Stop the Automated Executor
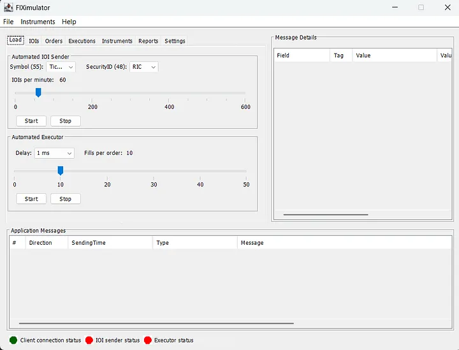 click(65, 199)
